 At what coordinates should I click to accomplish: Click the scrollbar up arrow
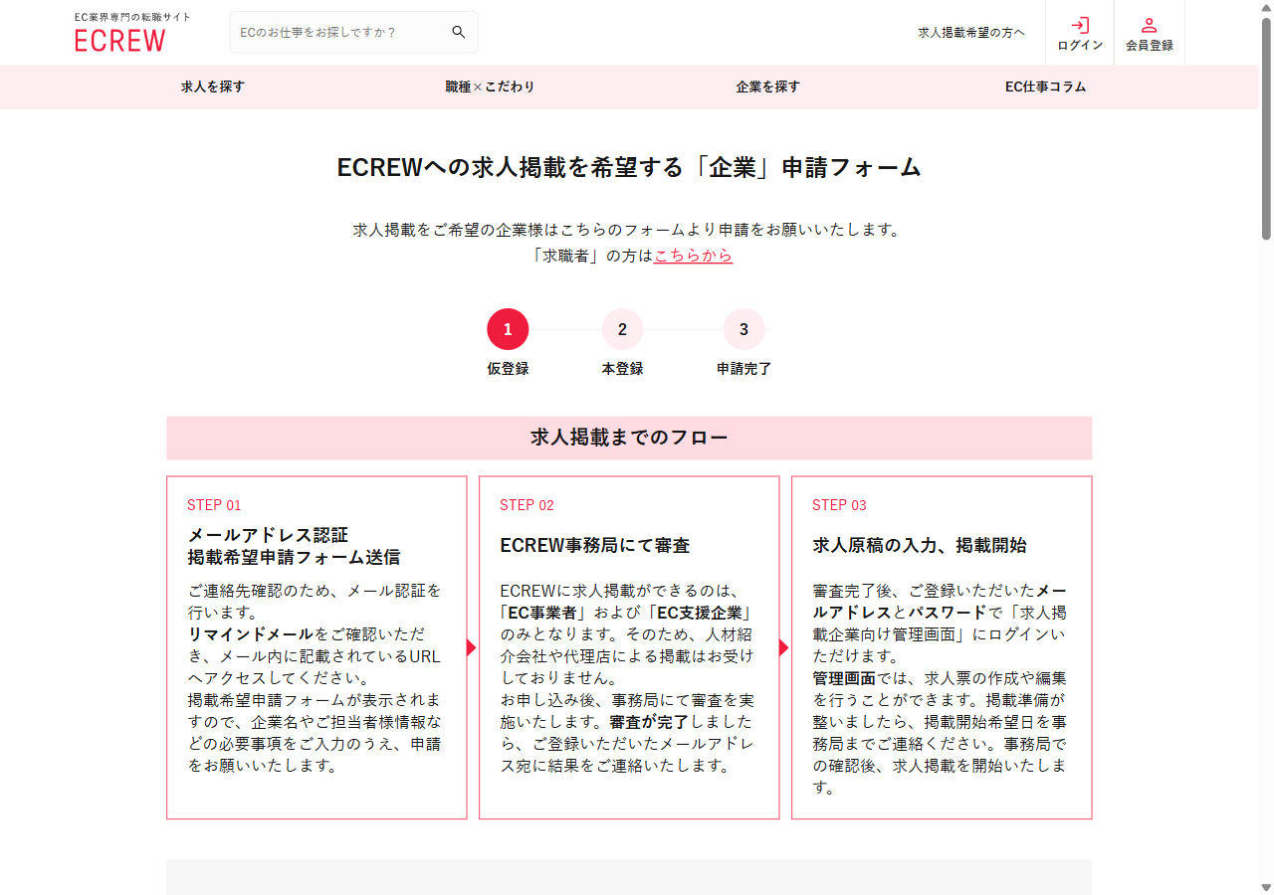[x=1266, y=8]
